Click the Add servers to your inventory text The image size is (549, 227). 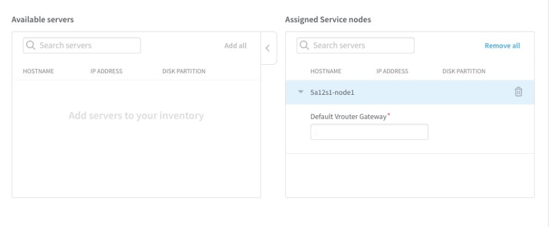(136, 116)
